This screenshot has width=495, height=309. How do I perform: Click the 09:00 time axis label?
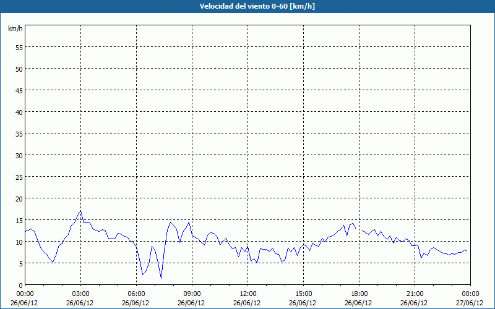(192, 294)
